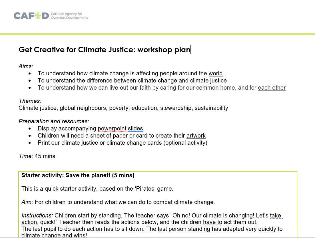Click the underlined word 'world' in first aim
The image size is (315, 238).
tap(216, 73)
